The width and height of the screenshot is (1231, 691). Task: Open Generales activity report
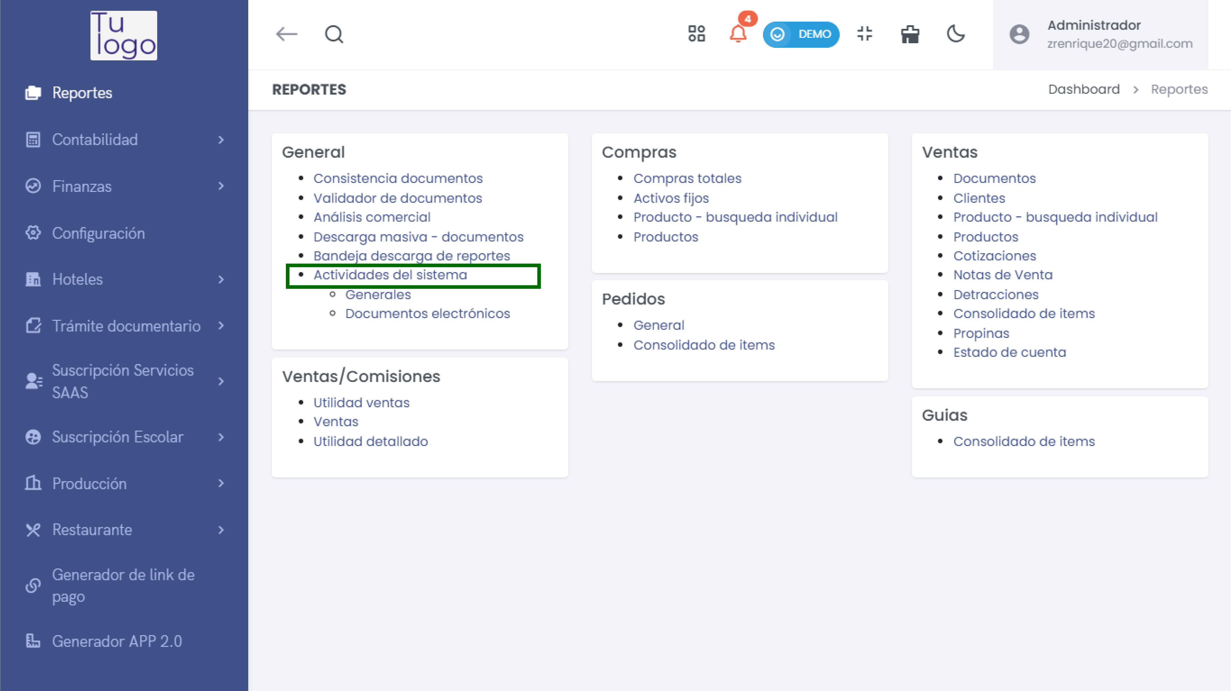(x=378, y=295)
